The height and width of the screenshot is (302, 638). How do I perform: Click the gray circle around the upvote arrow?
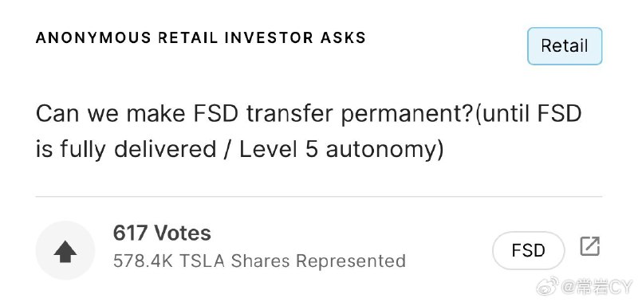pyautogui.click(x=65, y=250)
